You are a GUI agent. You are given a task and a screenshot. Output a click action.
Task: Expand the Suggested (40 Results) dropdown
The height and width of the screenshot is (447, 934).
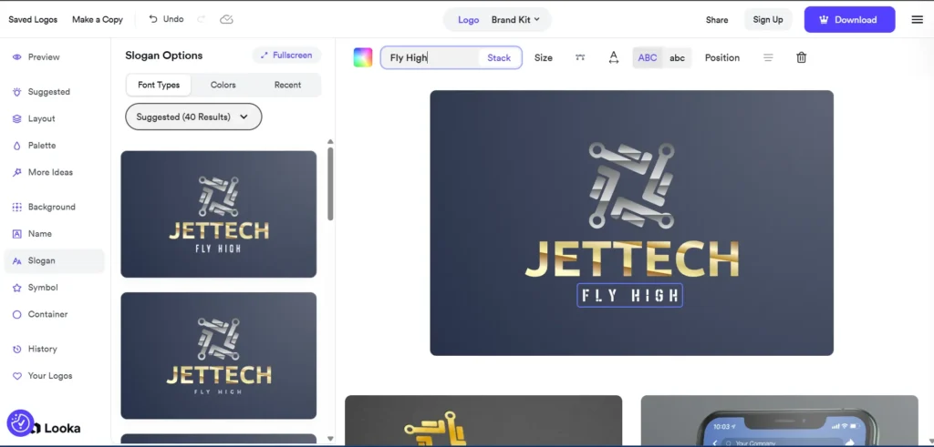coord(193,117)
